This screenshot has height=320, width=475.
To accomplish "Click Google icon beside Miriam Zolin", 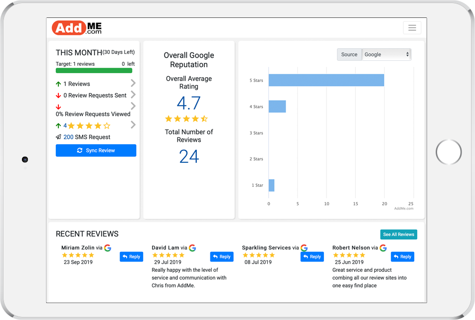I will click(x=108, y=248).
